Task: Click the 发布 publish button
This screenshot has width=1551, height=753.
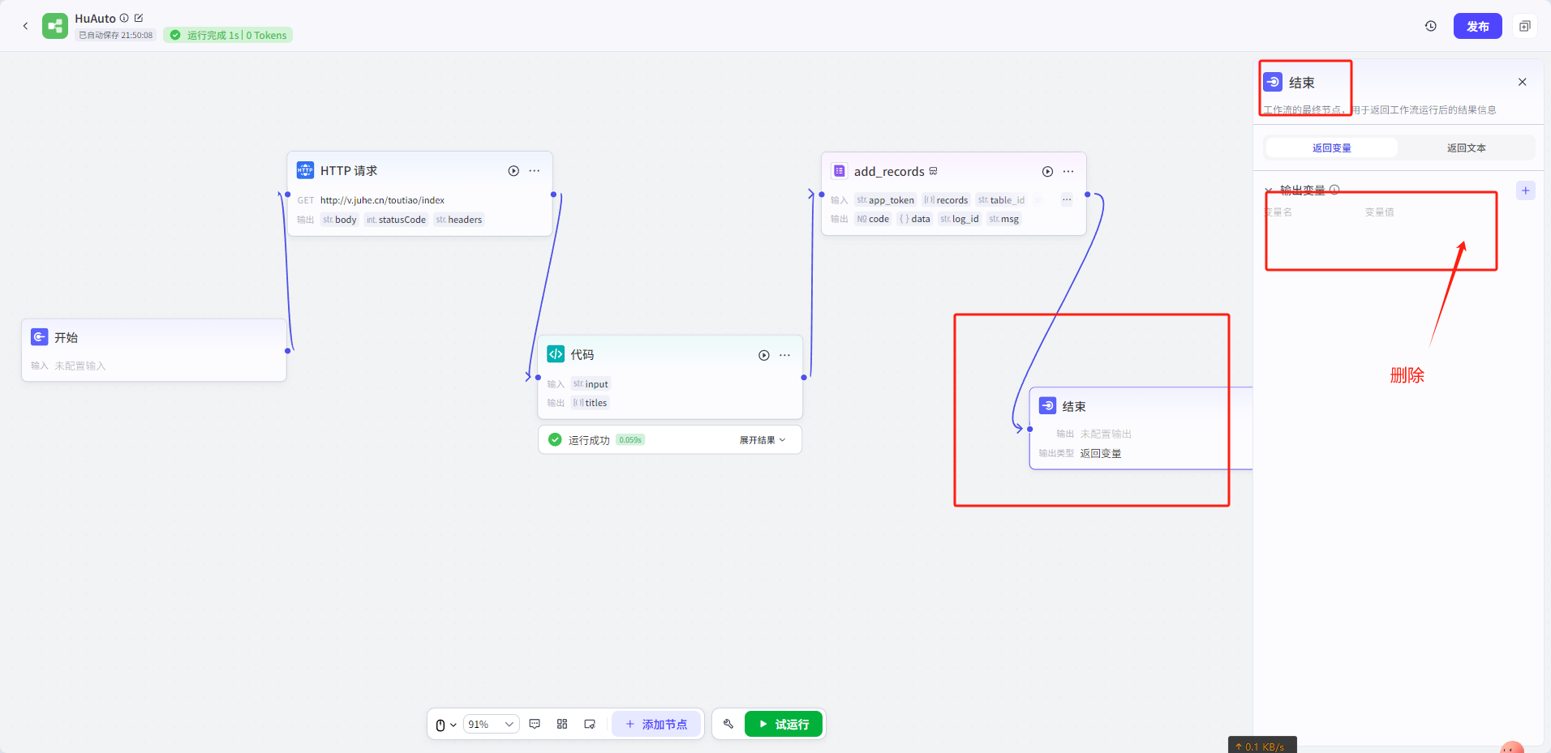Action: click(1477, 26)
